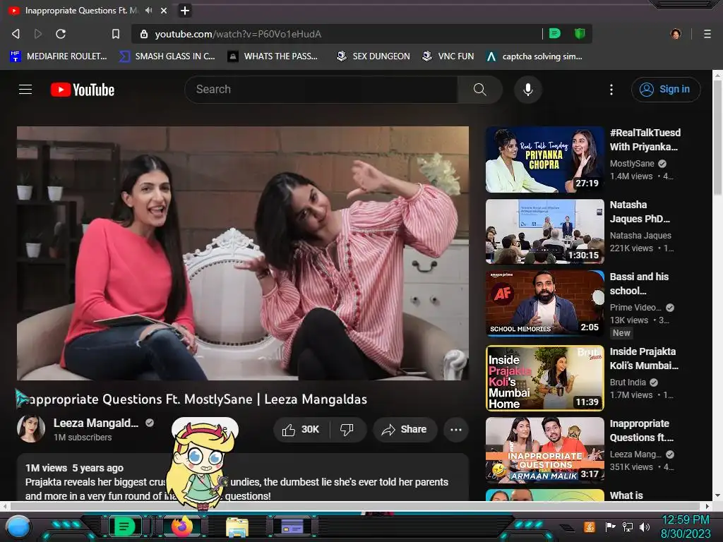
Task: Open File Explorer from taskbar
Action: click(237, 527)
